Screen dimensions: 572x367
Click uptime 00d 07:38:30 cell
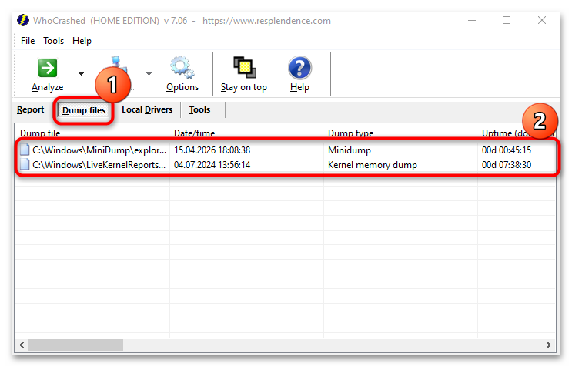507,165
